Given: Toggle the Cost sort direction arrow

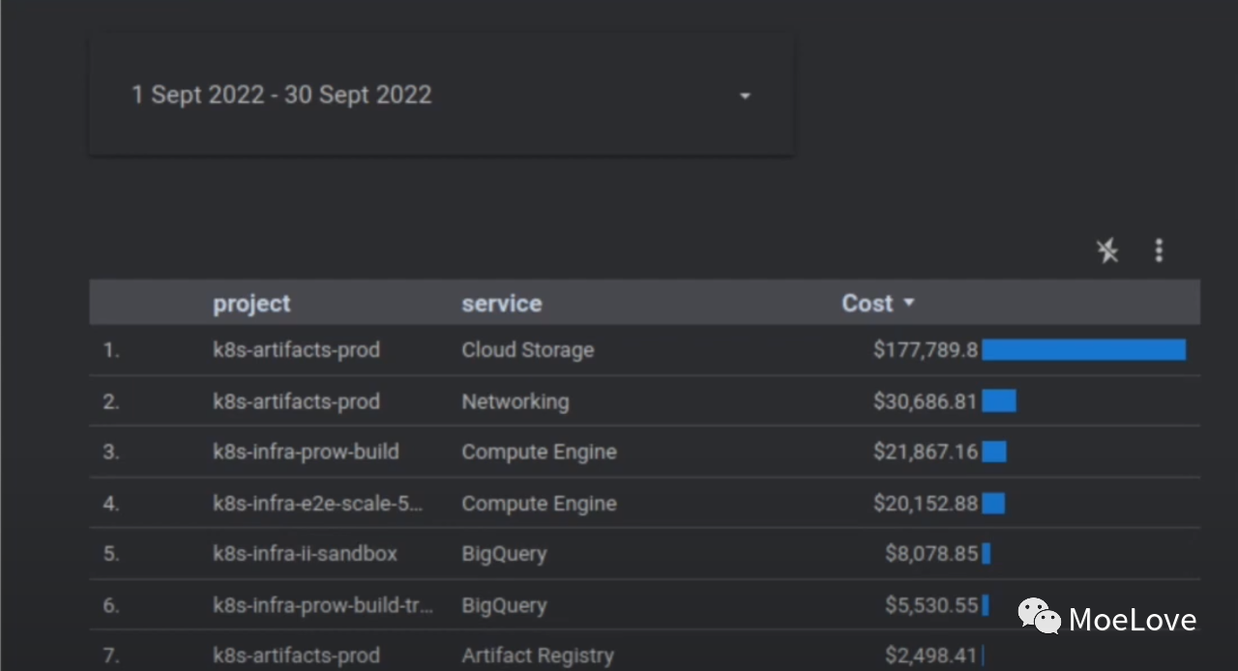Looking at the screenshot, I should click(x=908, y=304).
